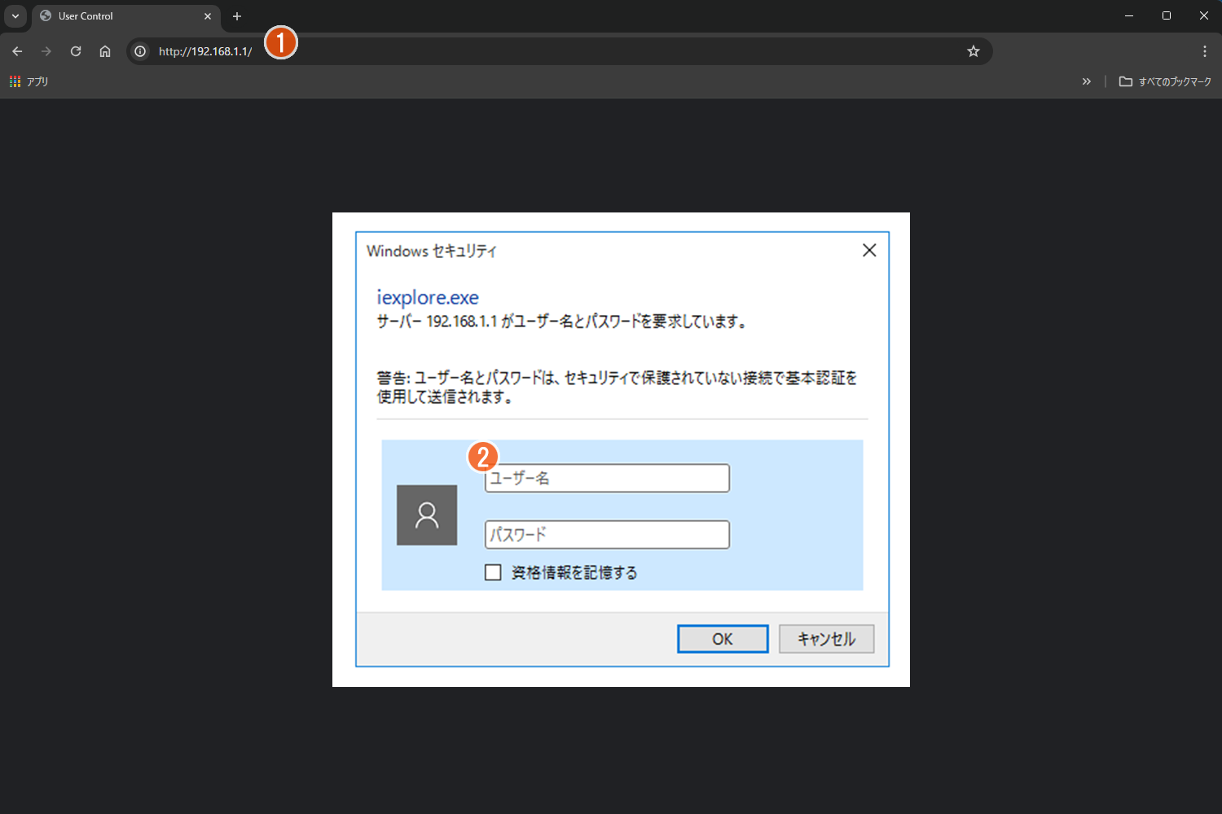Confirm login with the OK button
This screenshot has width=1222, height=814.
(x=723, y=639)
